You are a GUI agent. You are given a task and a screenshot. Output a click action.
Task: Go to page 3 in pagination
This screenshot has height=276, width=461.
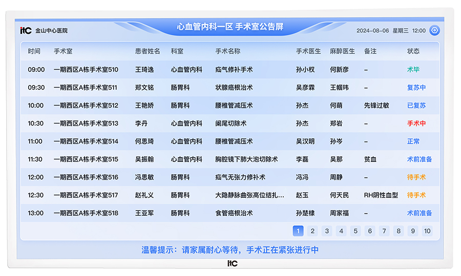[x=327, y=231]
